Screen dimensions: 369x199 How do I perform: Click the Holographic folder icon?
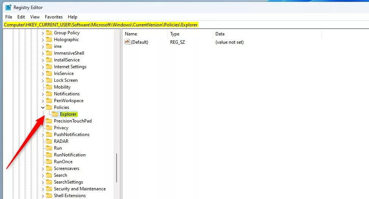click(x=49, y=40)
